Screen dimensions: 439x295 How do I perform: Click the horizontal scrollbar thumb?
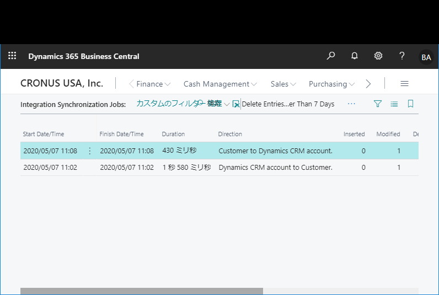[142, 291]
